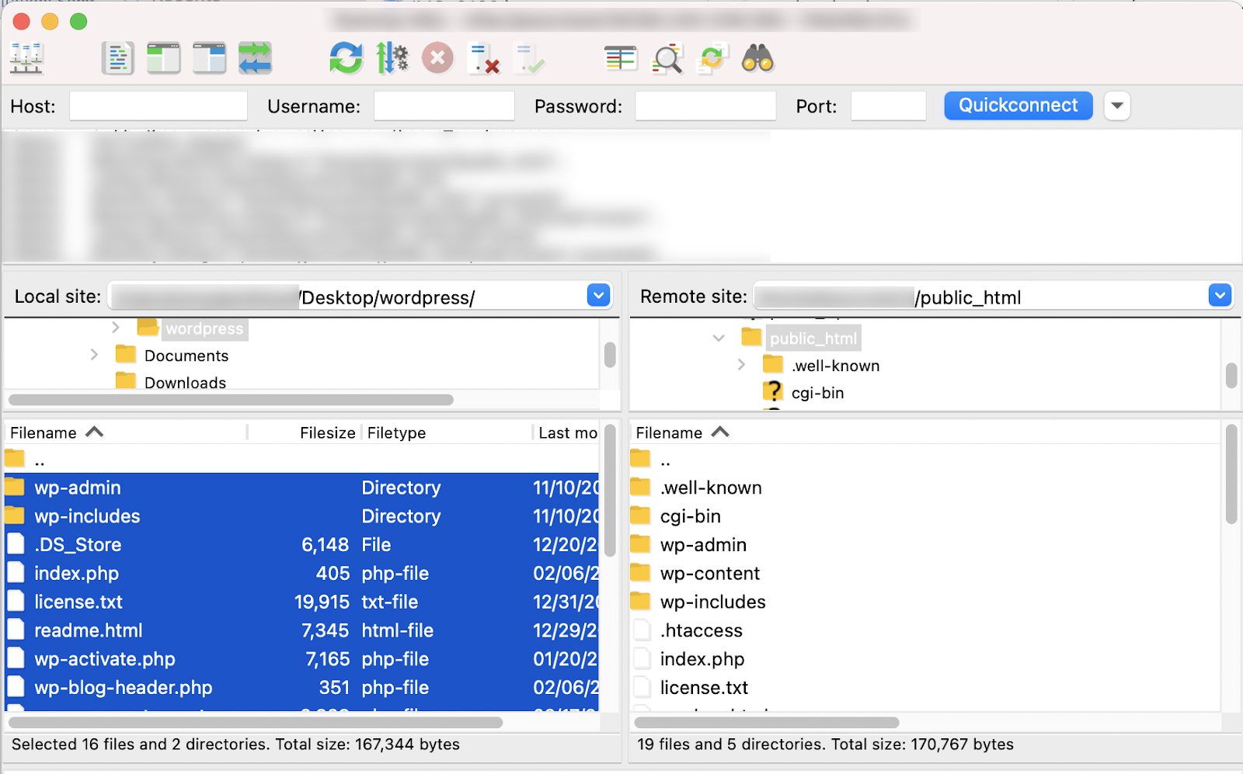1243x774 pixels.
Task: Click the Quickconnect button
Action: click(x=1018, y=106)
